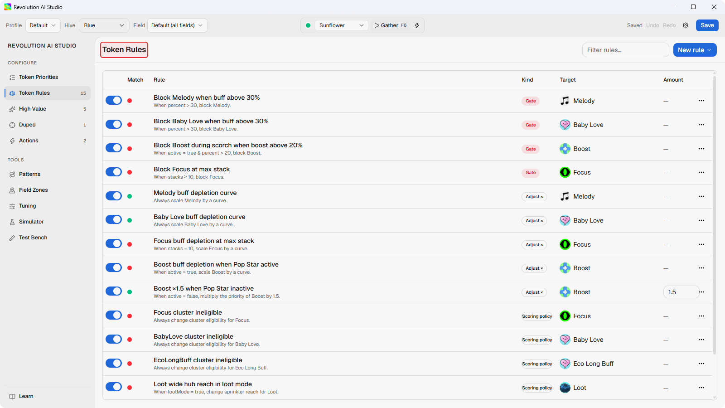Open the Profile Default dropdown

43,25
